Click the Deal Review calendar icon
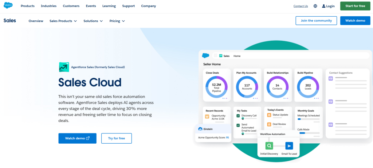 269,124
